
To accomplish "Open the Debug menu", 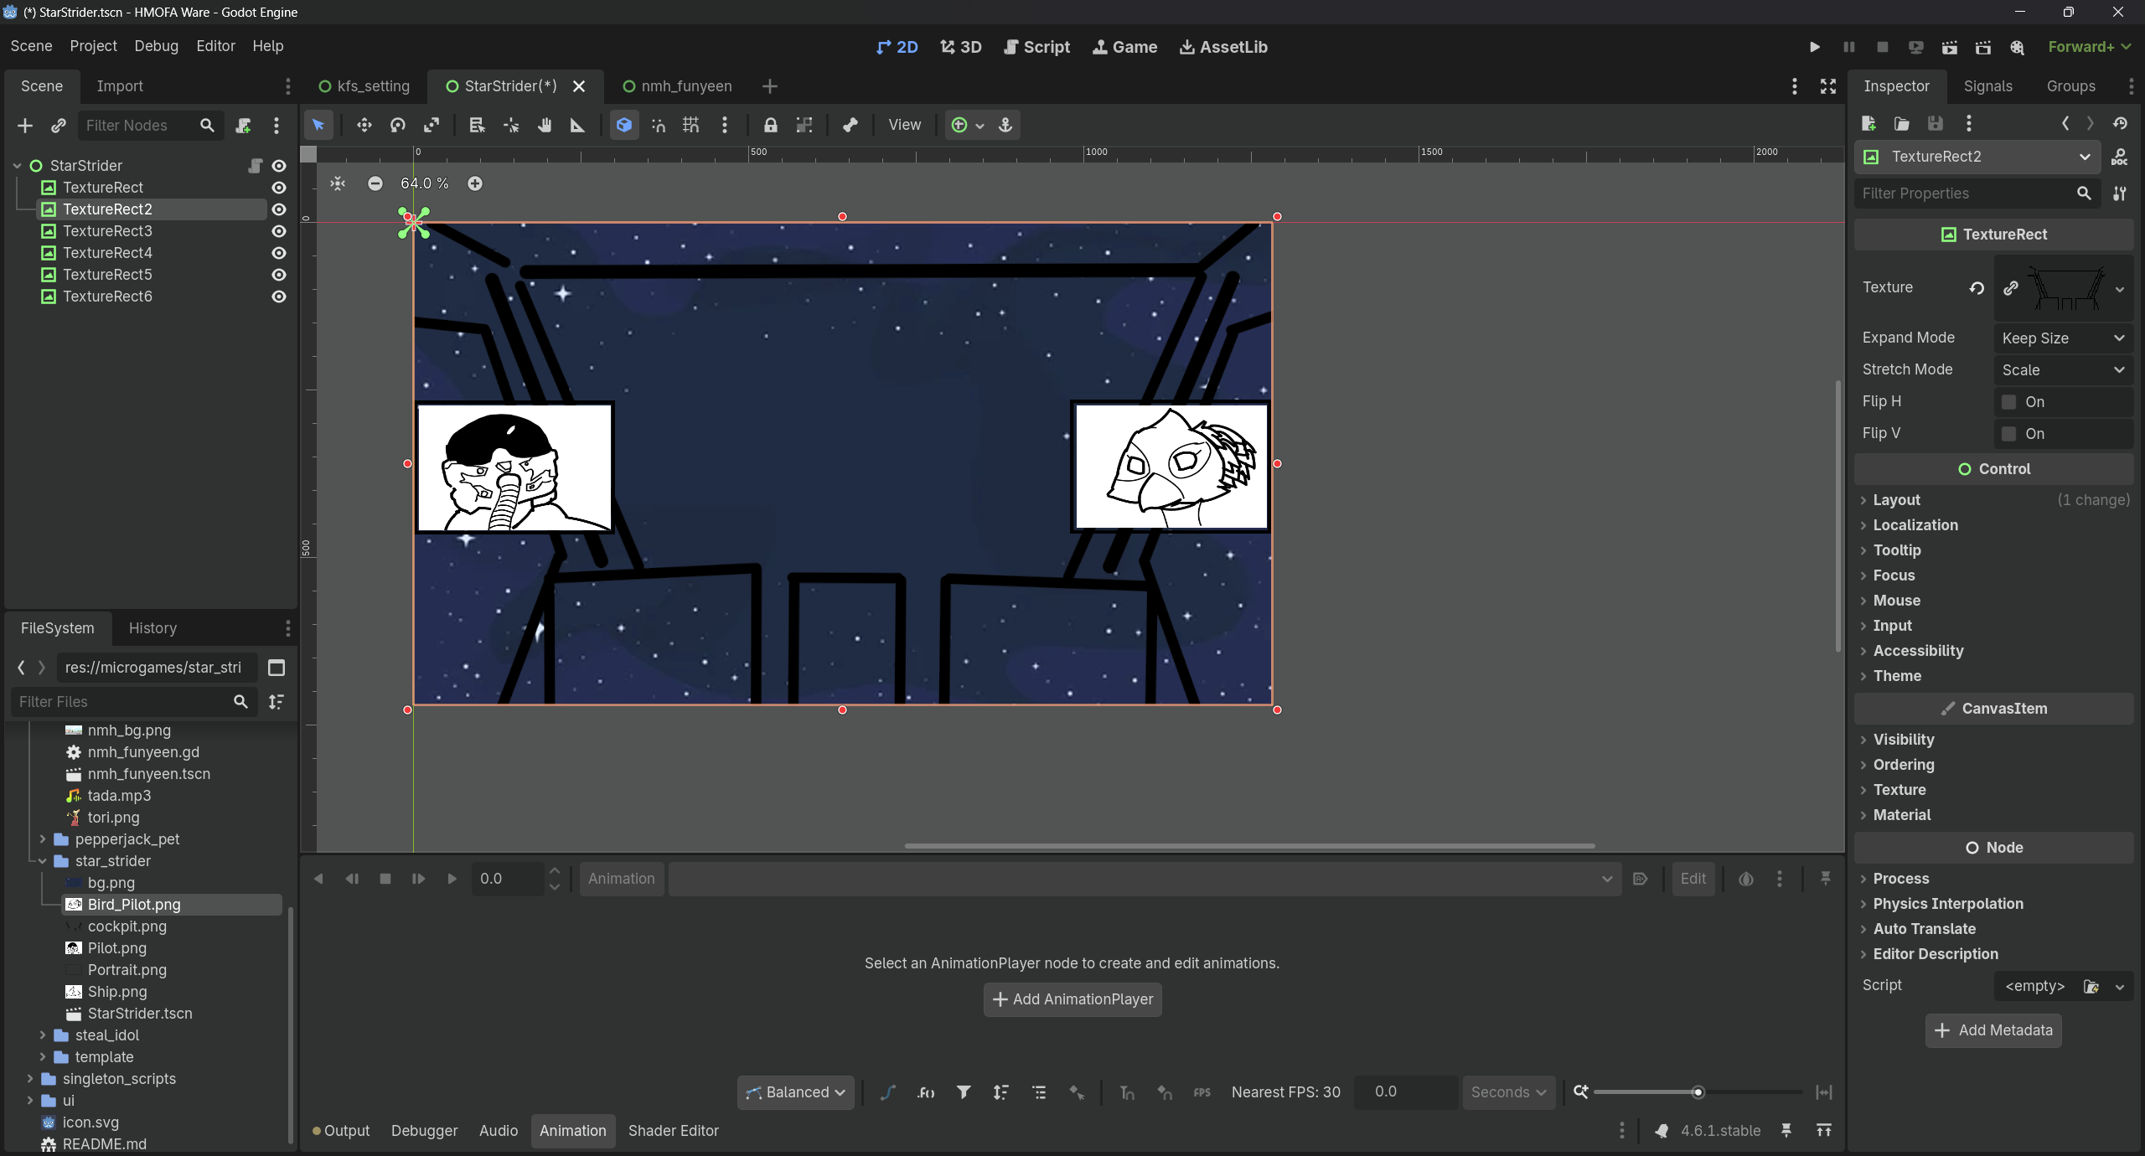I will point(156,46).
